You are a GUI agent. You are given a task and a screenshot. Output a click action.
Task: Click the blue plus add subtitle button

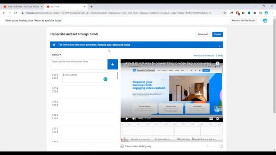(x=113, y=64)
